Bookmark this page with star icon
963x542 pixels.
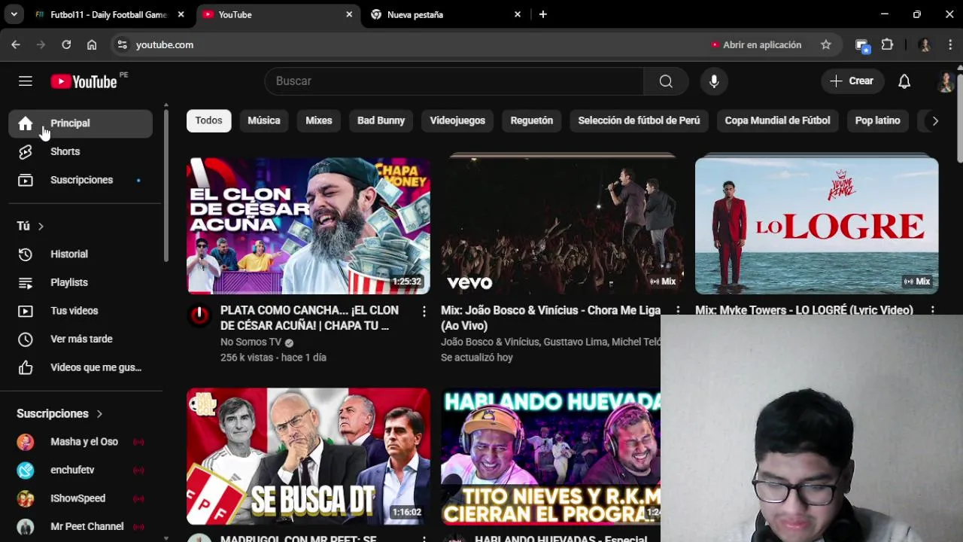826,45
